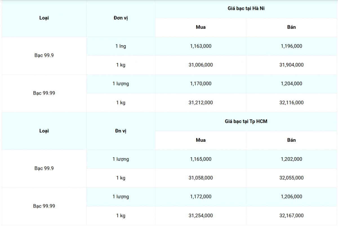The width and height of the screenshot is (338, 227).
Task: Click the 31,904,000 sell price value
Action: point(291,65)
